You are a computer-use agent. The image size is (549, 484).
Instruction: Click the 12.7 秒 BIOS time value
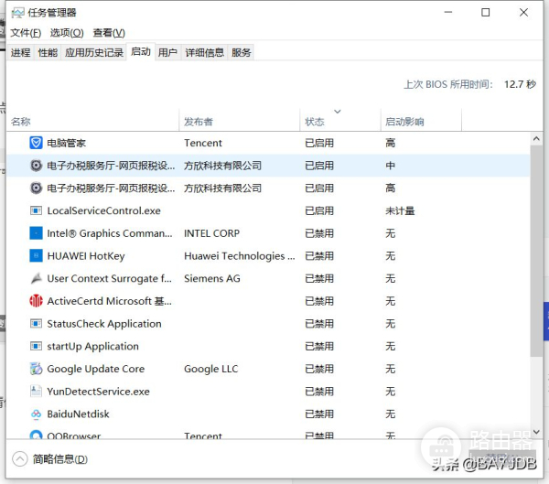pos(520,84)
